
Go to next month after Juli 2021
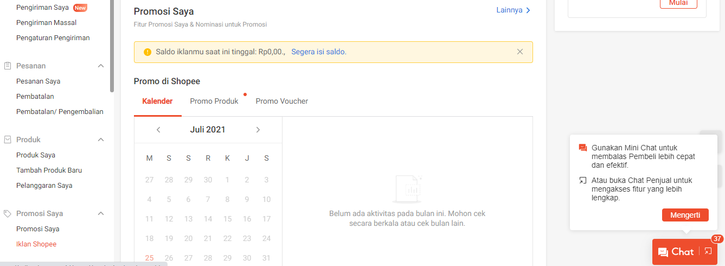258,130
